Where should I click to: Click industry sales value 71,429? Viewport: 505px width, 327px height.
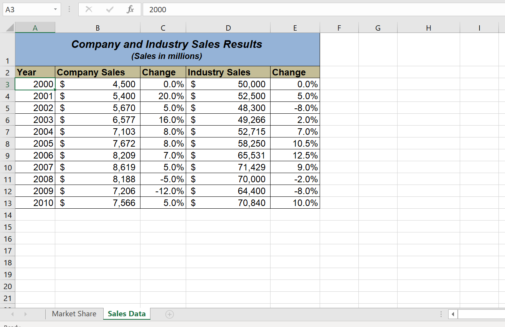(228, 167)
